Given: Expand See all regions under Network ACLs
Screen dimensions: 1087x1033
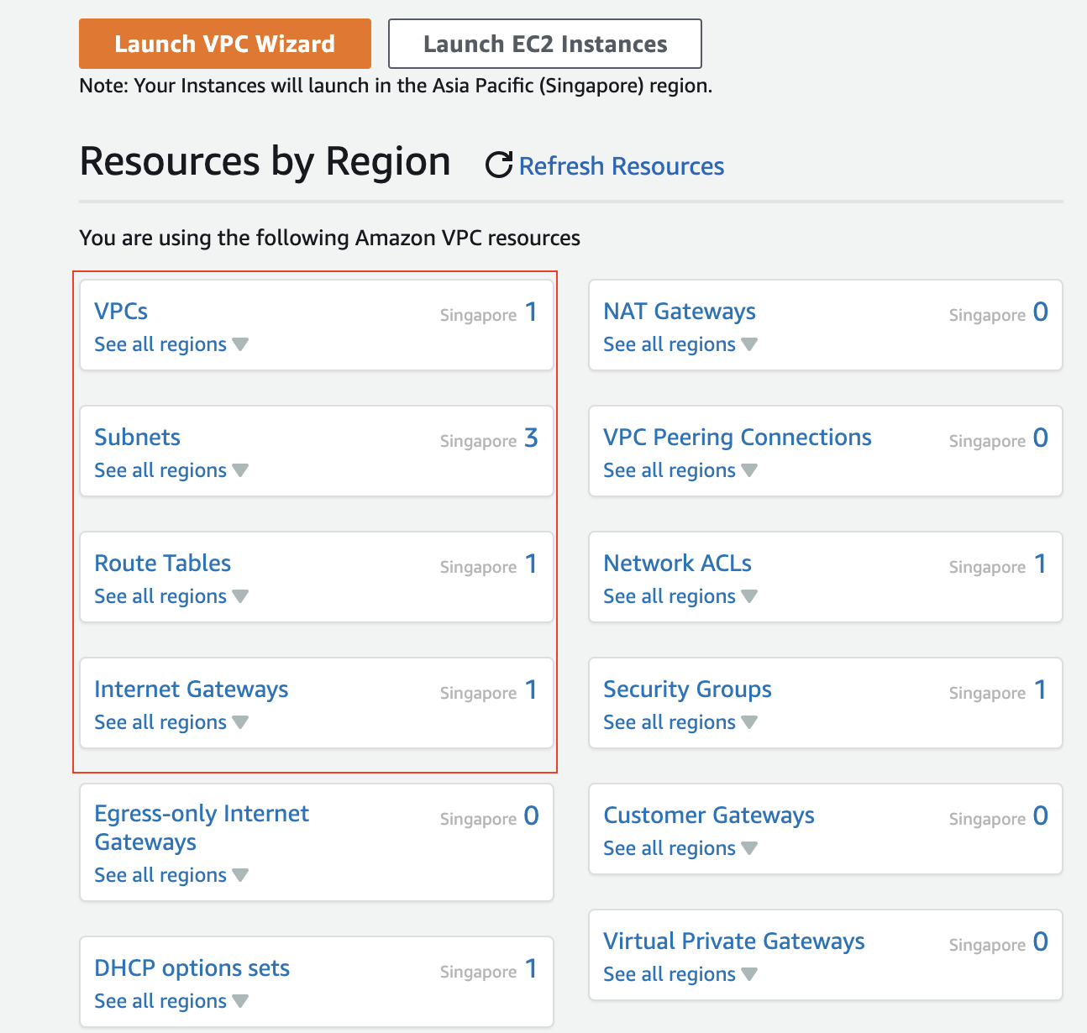Looking at the screenshot, I should pos(680,596).
